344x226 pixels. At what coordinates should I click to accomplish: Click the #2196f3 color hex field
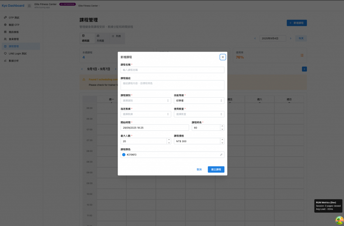tap(172, 155)
